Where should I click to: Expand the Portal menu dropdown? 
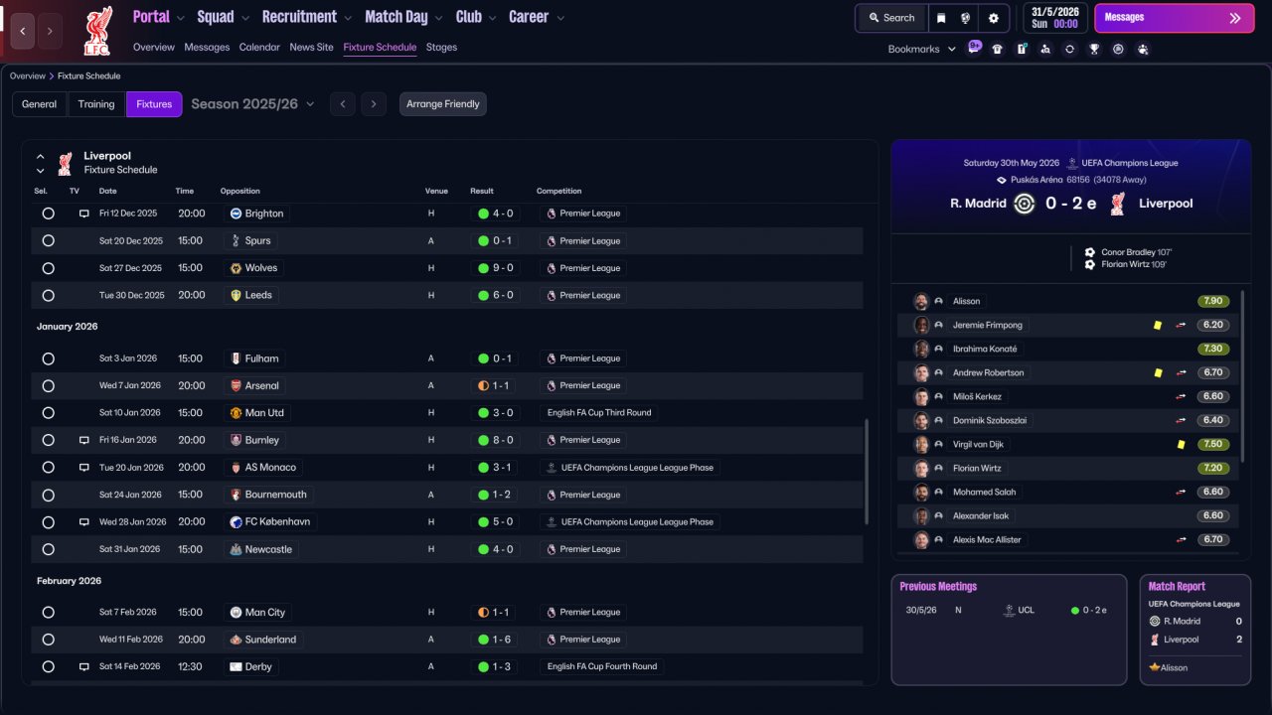[x=181, y=18]
